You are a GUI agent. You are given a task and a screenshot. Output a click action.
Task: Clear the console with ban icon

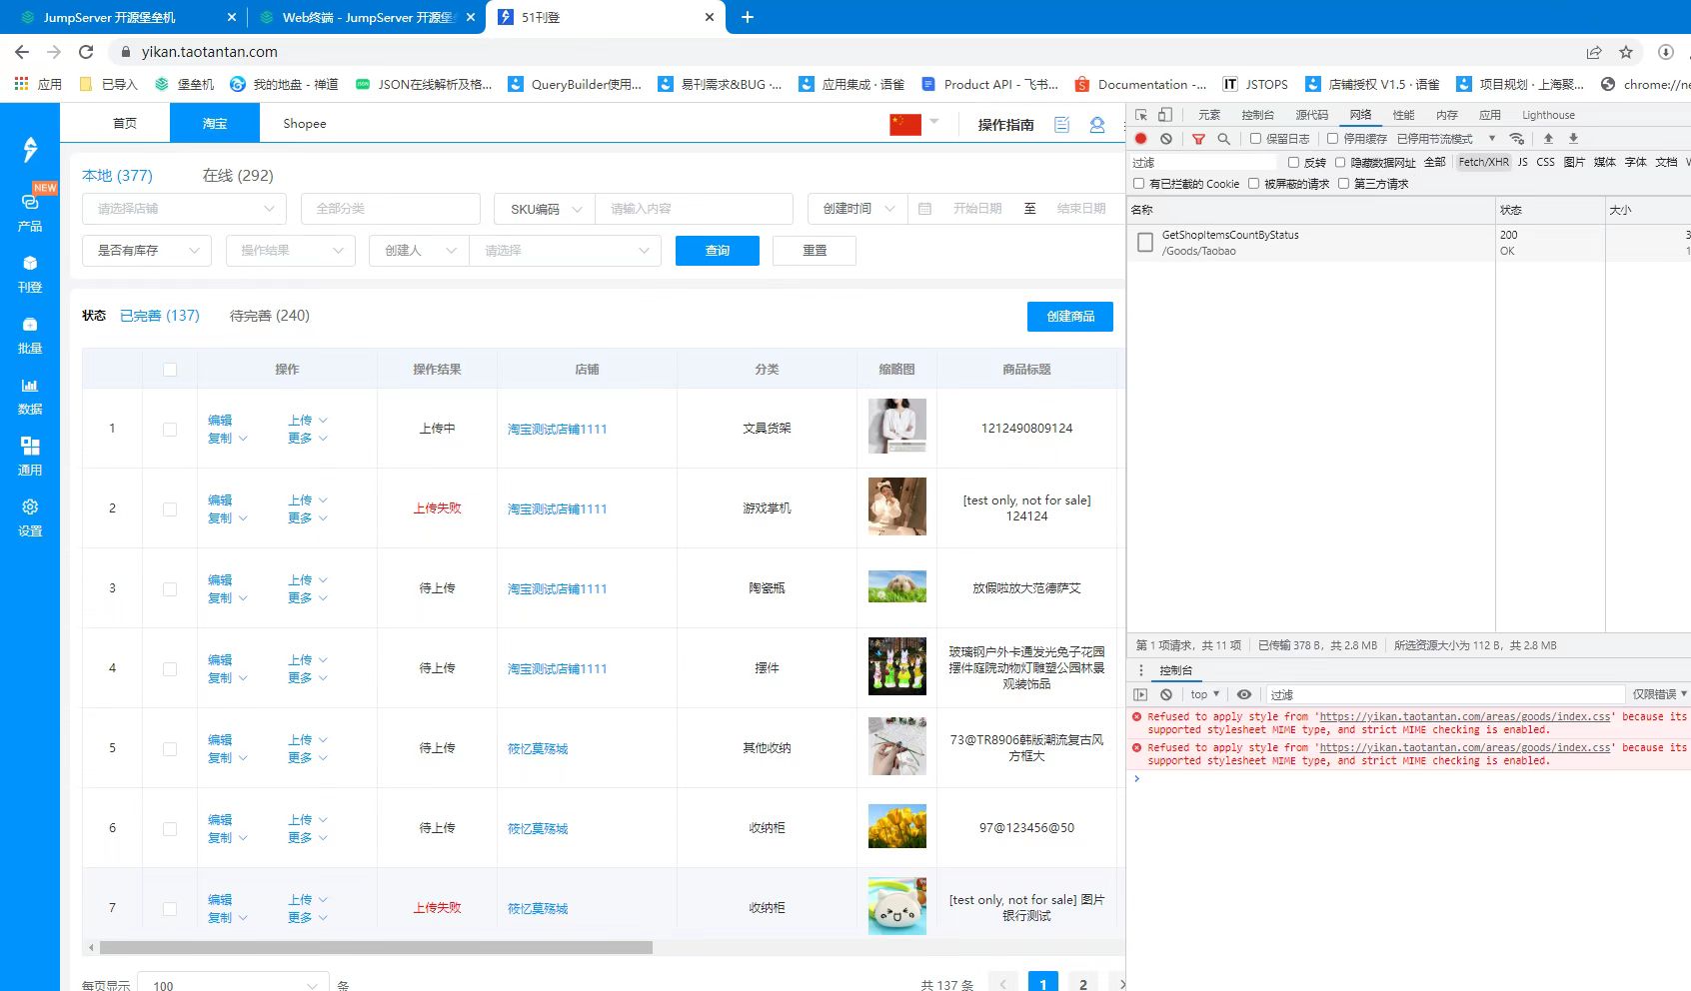tap(1166, 694)
